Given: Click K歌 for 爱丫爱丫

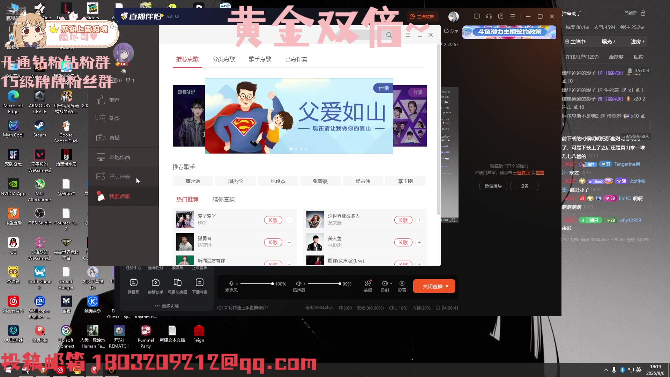Looking at the screenshot, I should click(x=273, y=220).
